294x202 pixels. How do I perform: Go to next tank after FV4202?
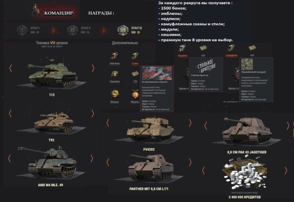(x=190, y=123)
